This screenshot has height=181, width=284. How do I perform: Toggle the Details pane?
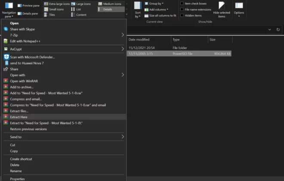point(28,13)
